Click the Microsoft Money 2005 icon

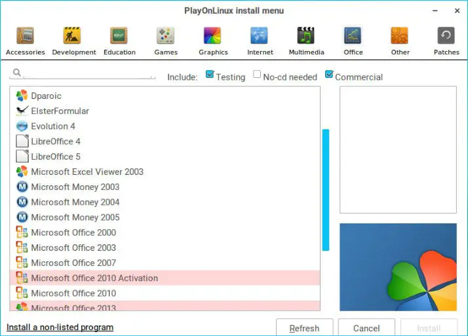[x=22, y=217]
